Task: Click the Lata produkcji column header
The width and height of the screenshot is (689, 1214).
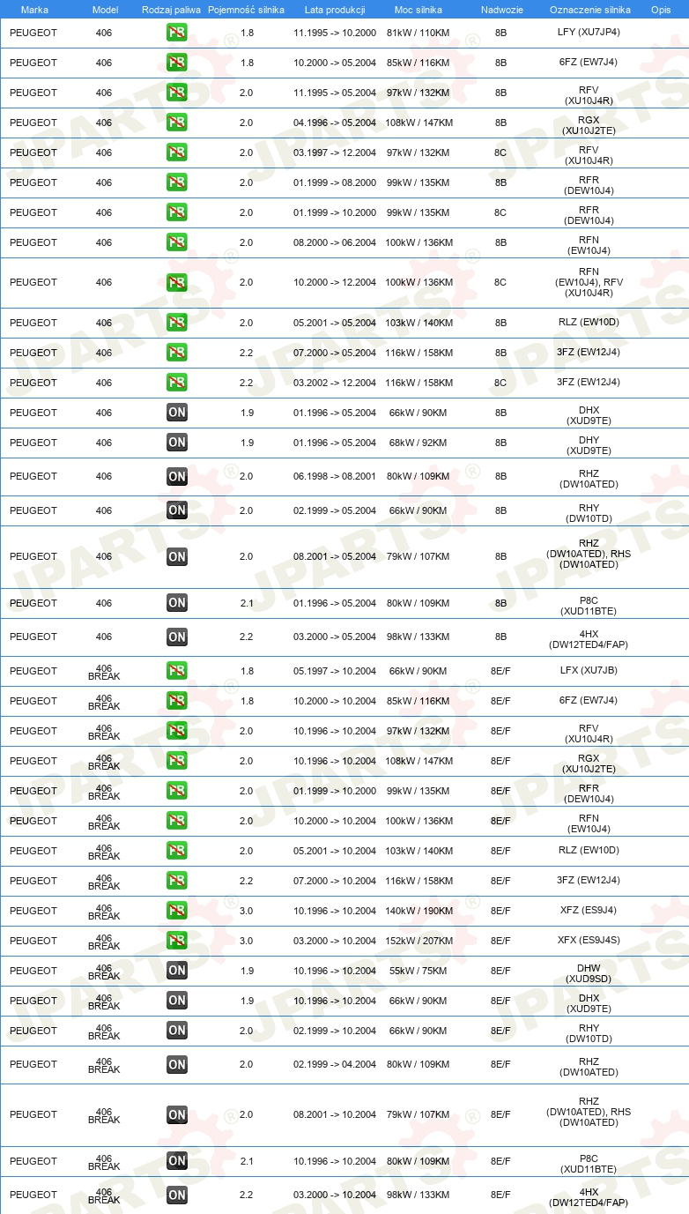Action: [335, 10]
